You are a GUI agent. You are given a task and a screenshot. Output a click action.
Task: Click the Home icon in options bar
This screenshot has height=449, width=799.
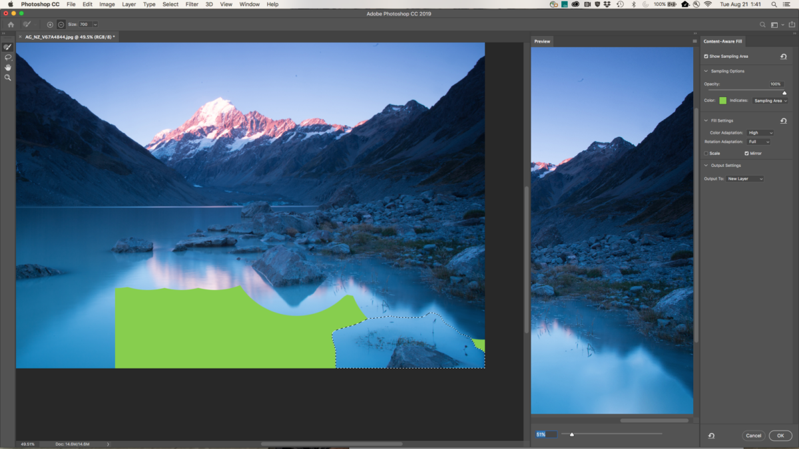(x=11, y=25)
